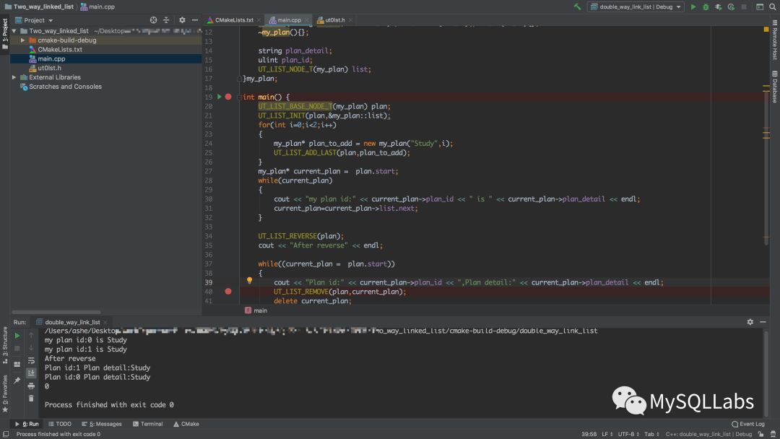
Task: Open Search Everywhere magnifier icon
Action: click(x=771, y=6)
